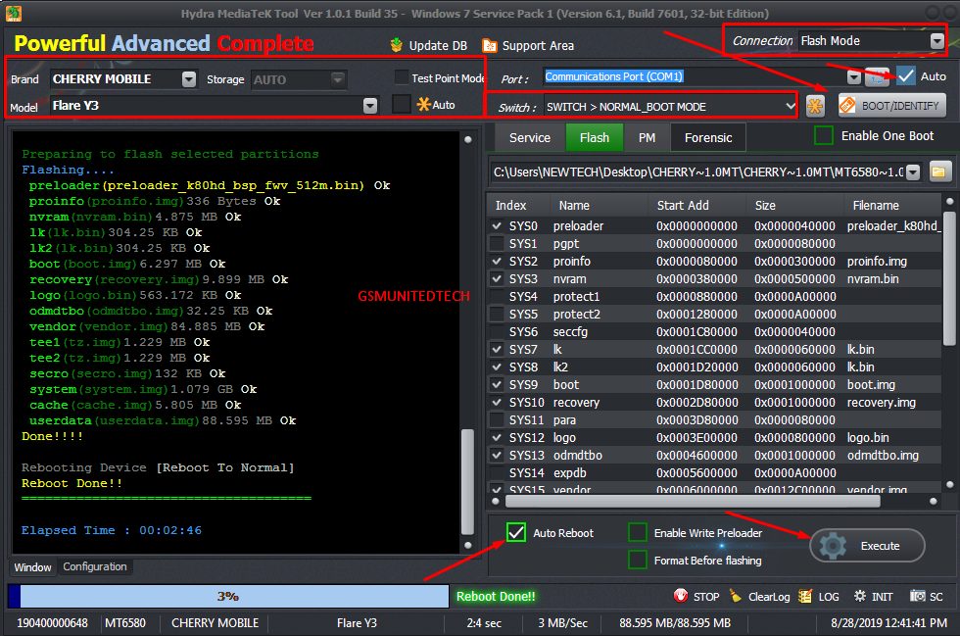Image resolution: width=960 pixels, height=636 pixels.
Task: Select the SYS12 logo row
Action: coord(714,437)
